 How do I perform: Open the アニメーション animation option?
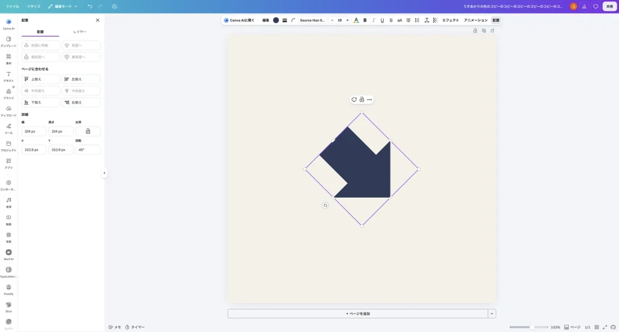(x=476, y=20)
